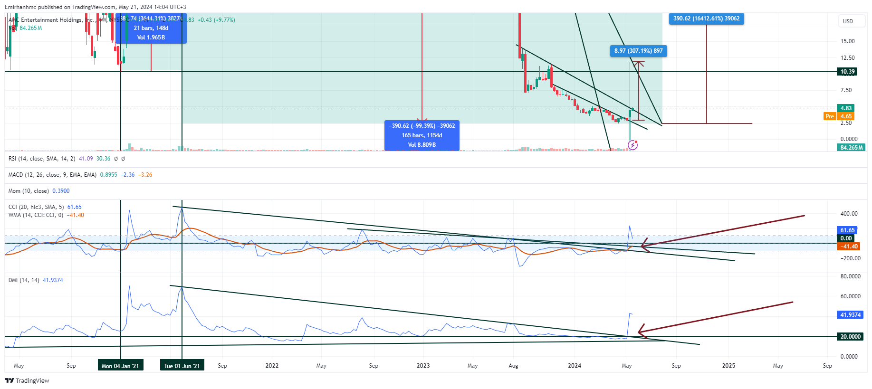Select the RSI (14, close, SMA, 14, 2) legend
Screen dimensions: 872x389
coord(42,159)
